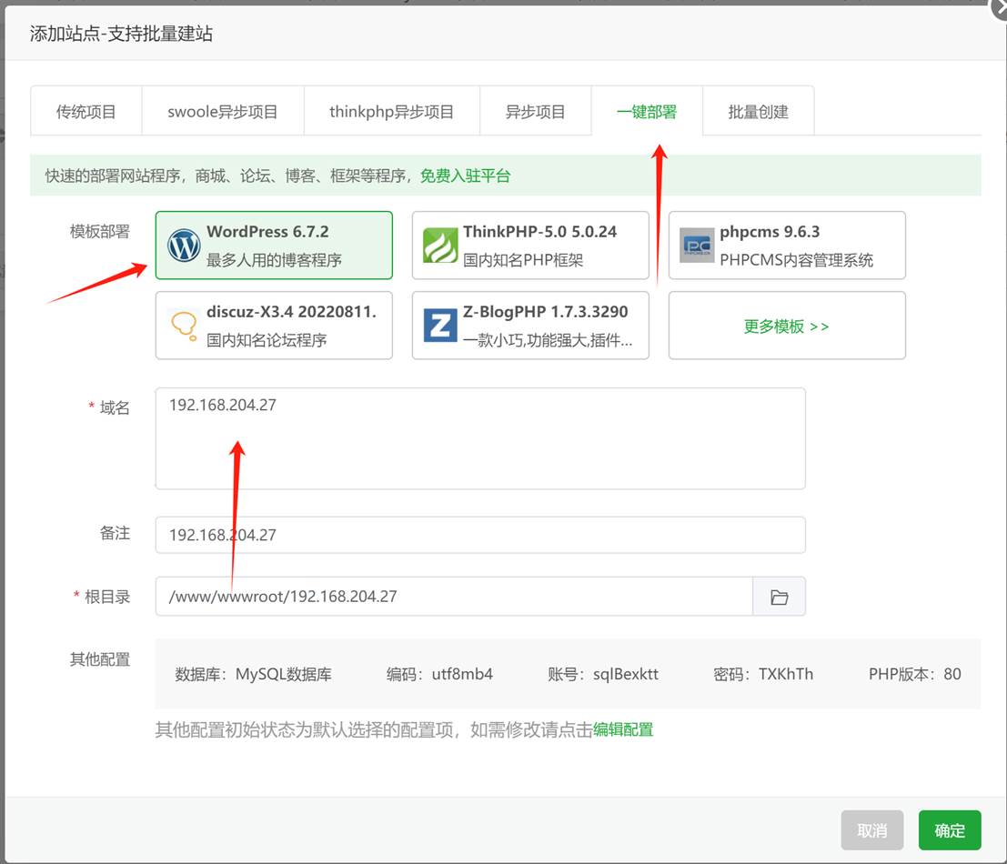Click the PHPCMS内容管理系统 description
The height and width of the screenshot is (864, 1007).
tap(796, 260)
